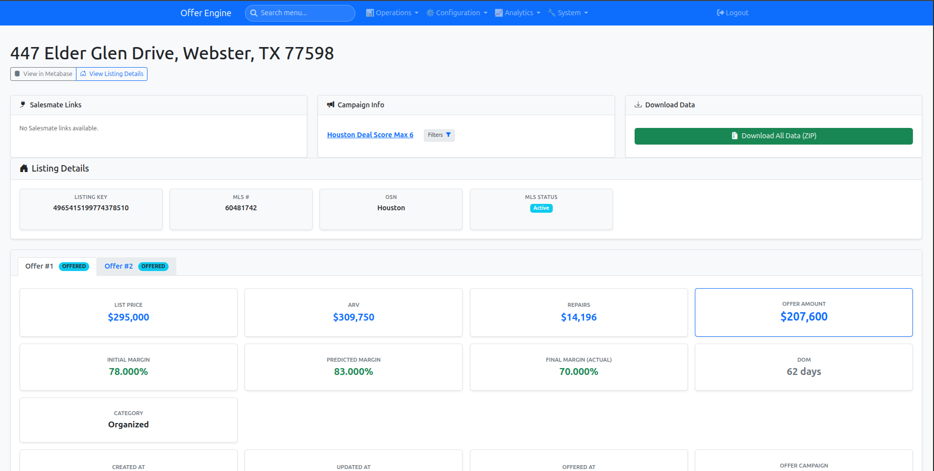Image resolution: width=934 pixels, height=471 pixels.
Task: Click the magnifier icon in search box
Action: click(x=254, y=13)
